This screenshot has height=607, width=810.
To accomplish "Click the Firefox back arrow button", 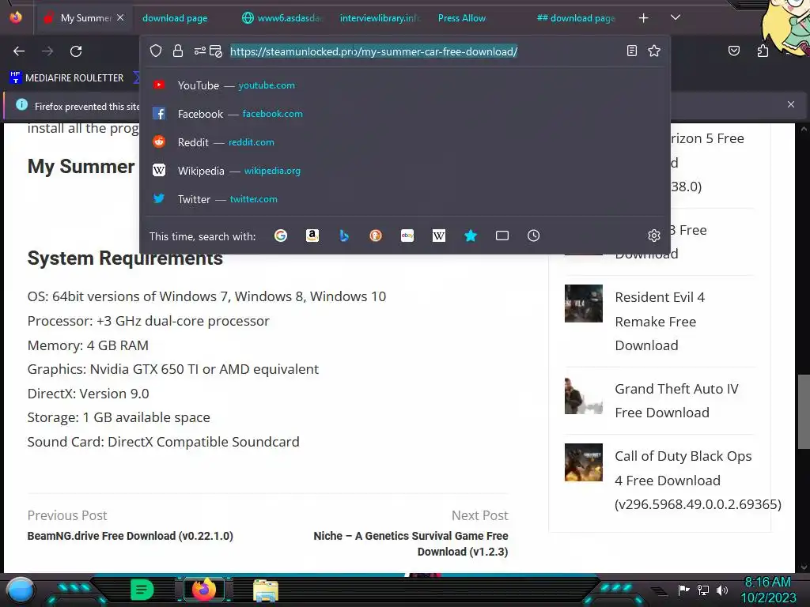I will 19,51.
